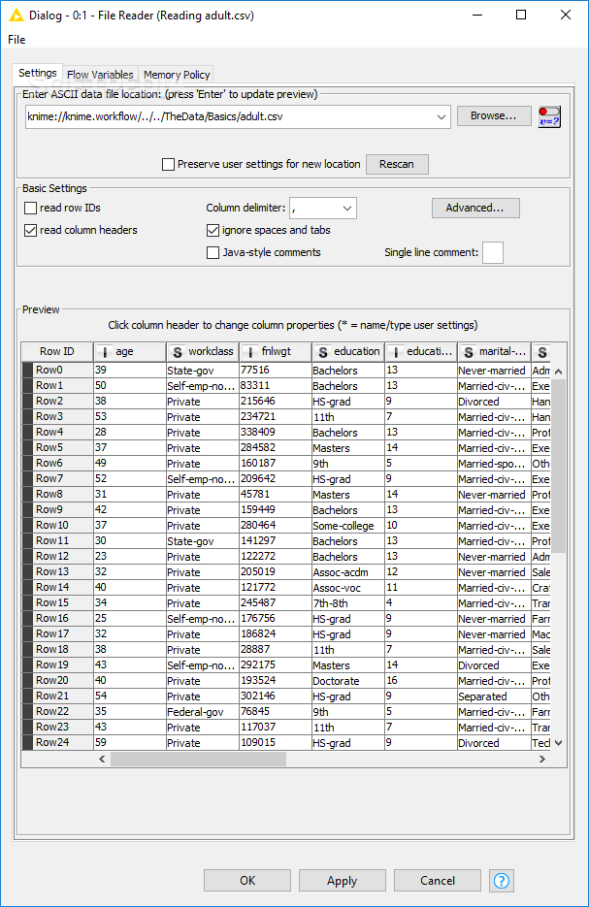The height and width of the screenshot is (907, 589).
Task: Toggle ignore spaces and tabs checkbox
Action: click(x=213, y=230)
